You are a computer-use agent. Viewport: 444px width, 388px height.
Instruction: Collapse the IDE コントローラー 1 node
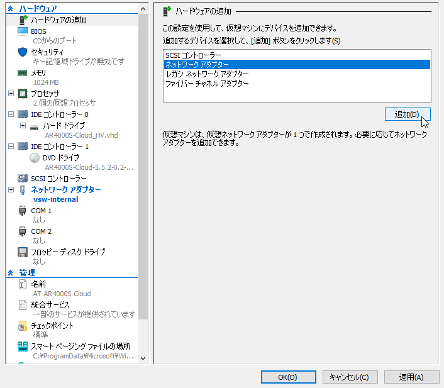(11, 146)
